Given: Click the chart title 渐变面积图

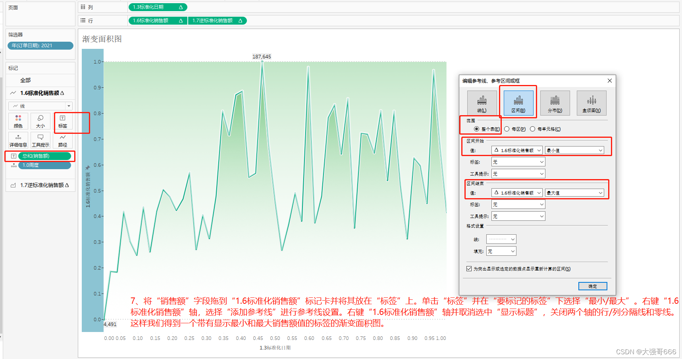Looking at the screenshot, I should pyautogui.click(x=102, y=39).
